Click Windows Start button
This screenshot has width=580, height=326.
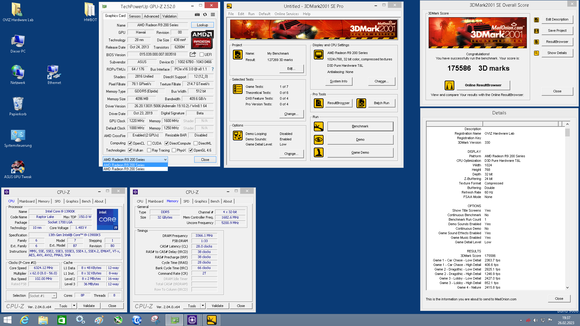click(7, 320)
